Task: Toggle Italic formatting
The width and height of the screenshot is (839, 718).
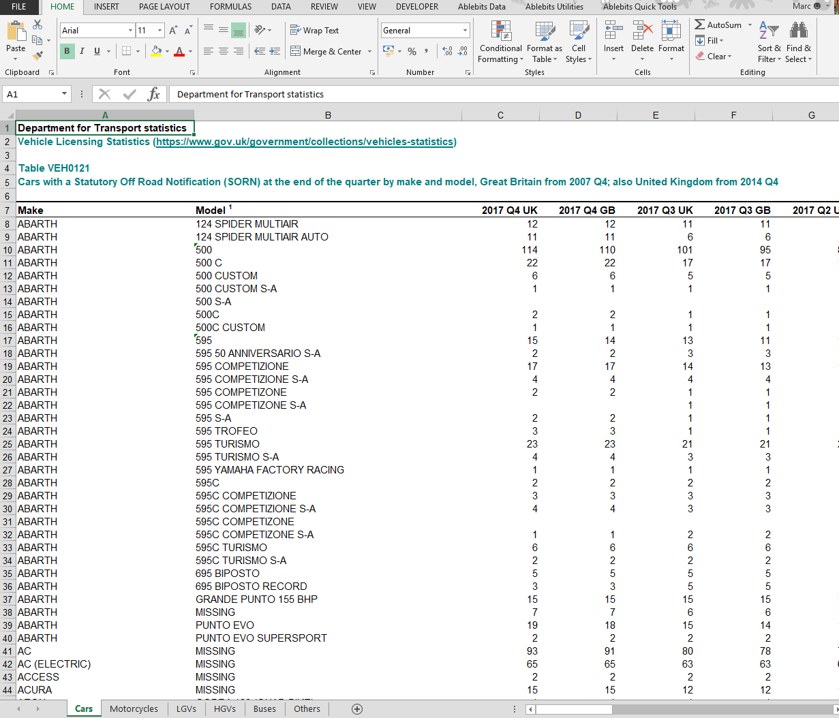Action: (82, 51)
